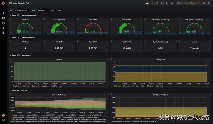
Task: Toggle trans docker0 series in network legend
Action: coord(43,117)
